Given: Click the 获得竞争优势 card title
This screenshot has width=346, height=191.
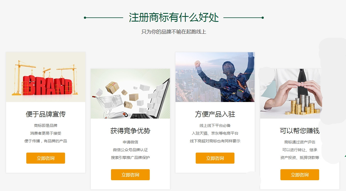Looking at the screenshot, I should tap(130, 131).
